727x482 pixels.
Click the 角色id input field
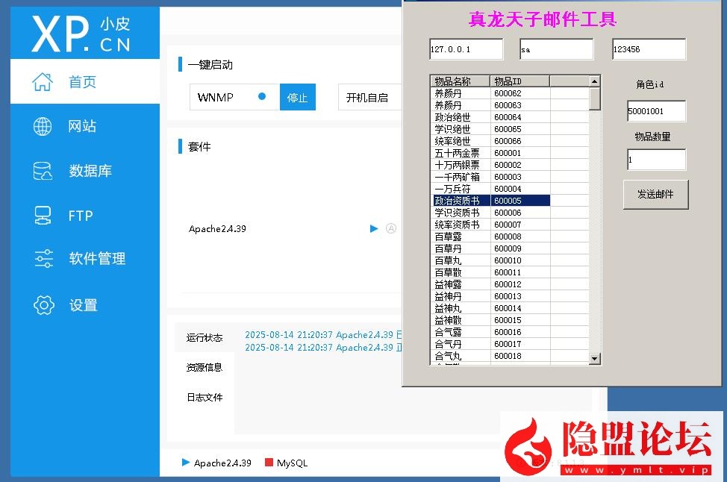click(x=656, y=111)
